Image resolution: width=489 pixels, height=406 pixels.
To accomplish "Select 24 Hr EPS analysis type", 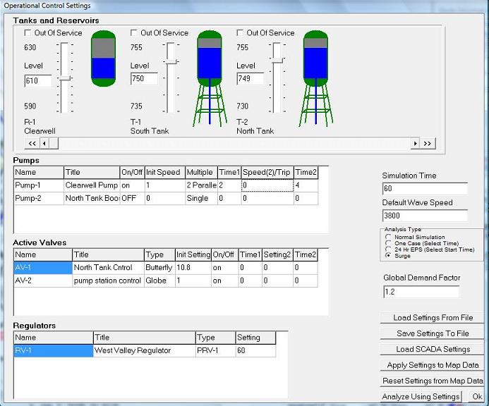I will (x=388, y=250).
